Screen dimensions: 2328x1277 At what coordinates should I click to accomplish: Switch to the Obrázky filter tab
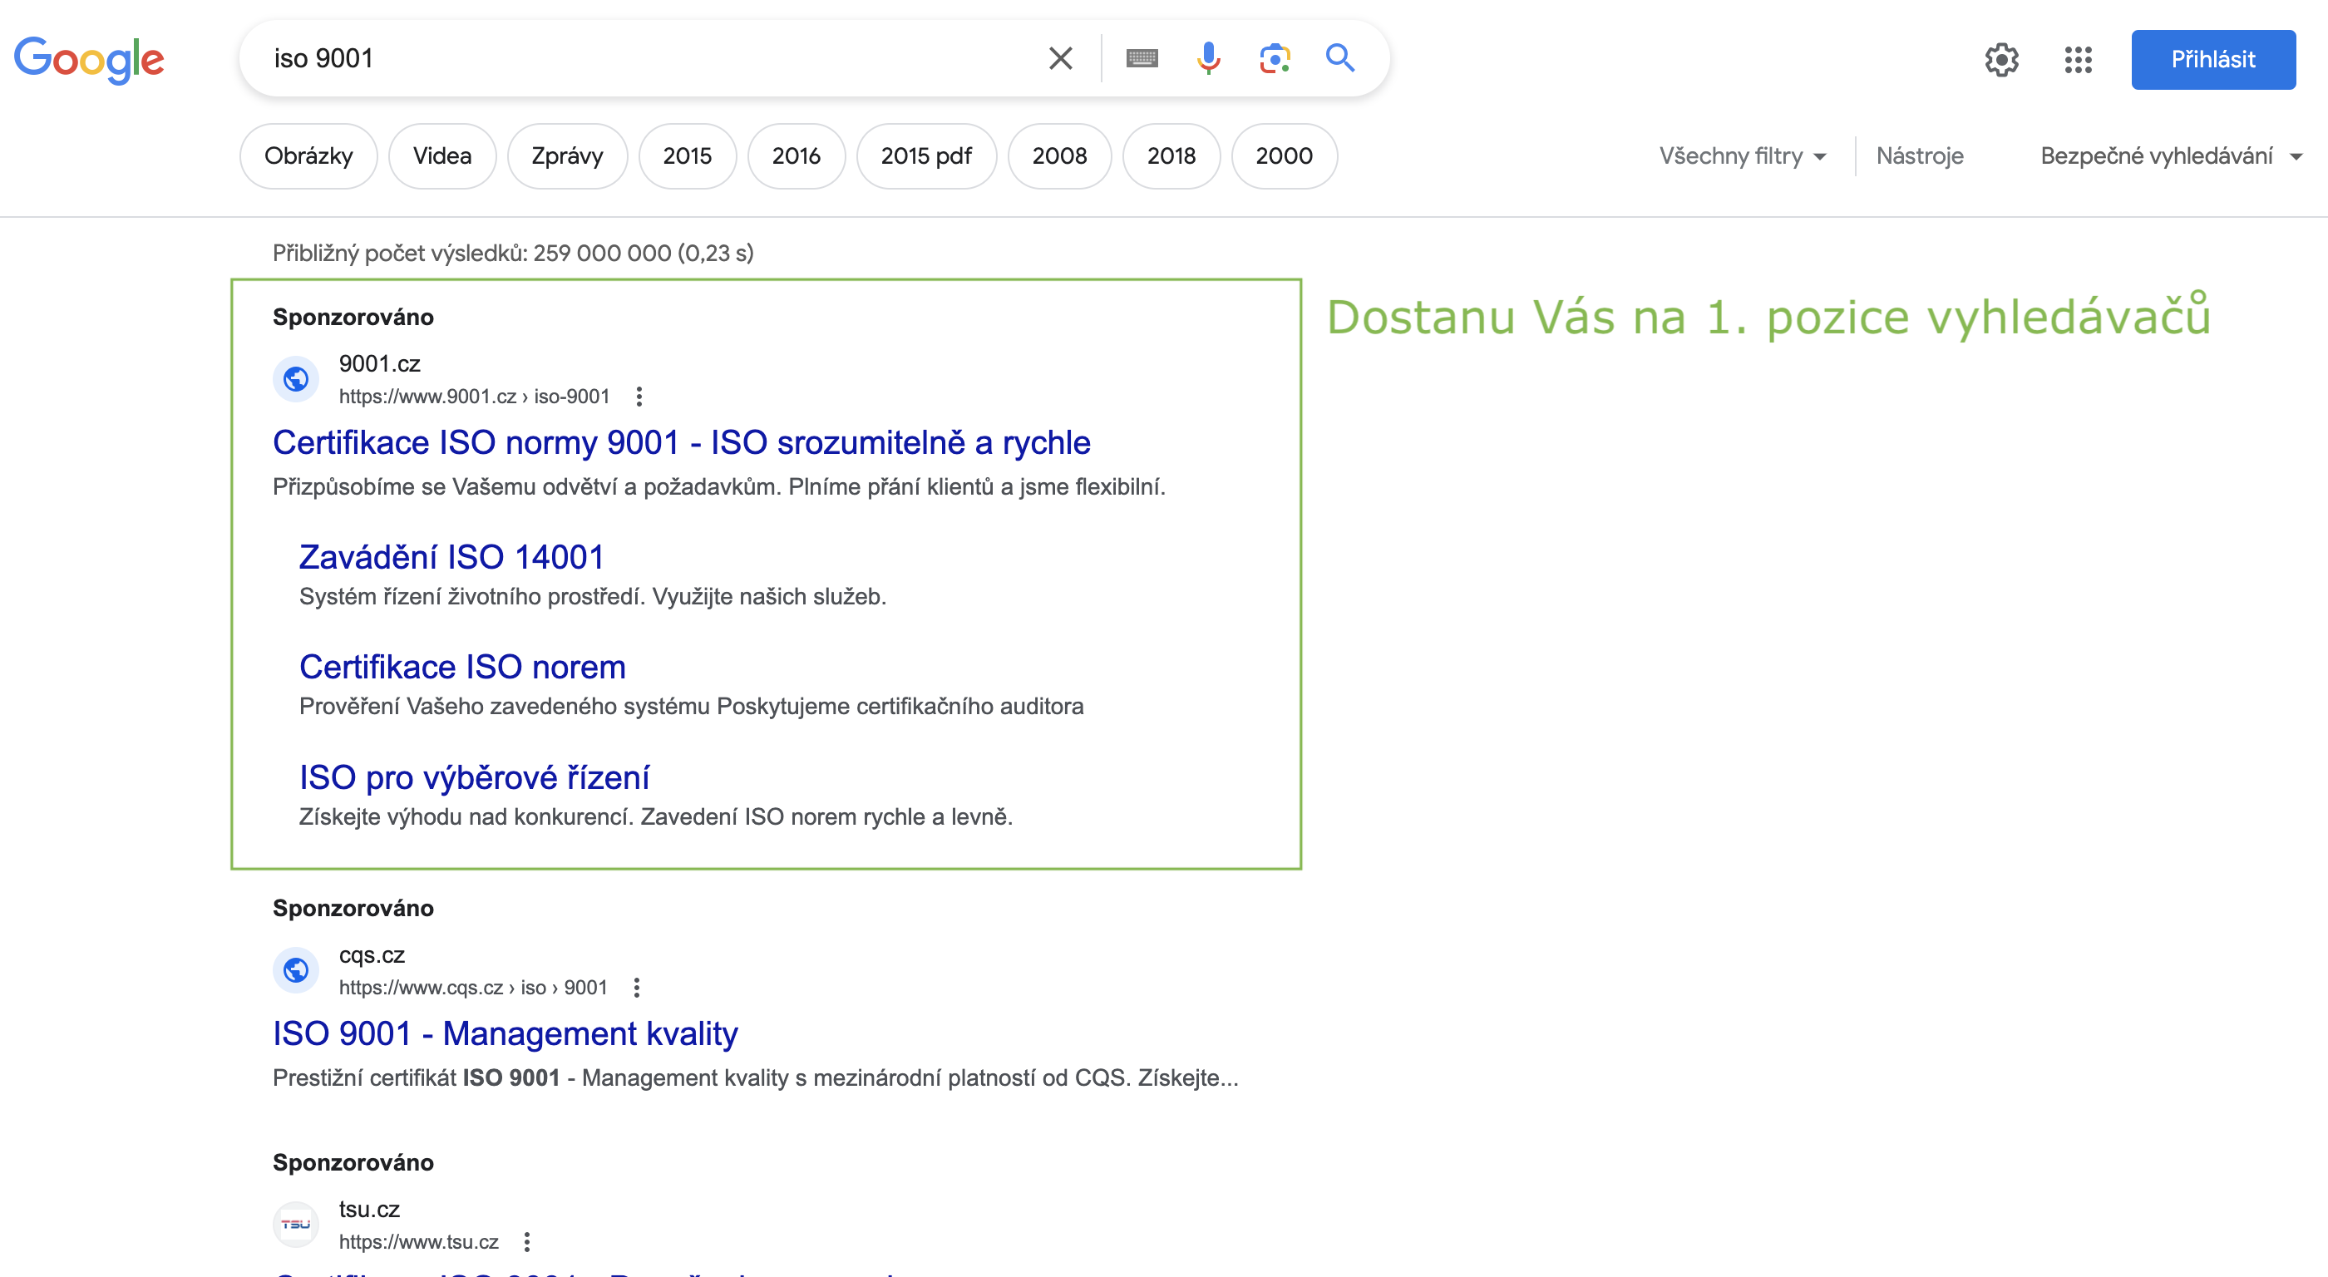[308, 155]
